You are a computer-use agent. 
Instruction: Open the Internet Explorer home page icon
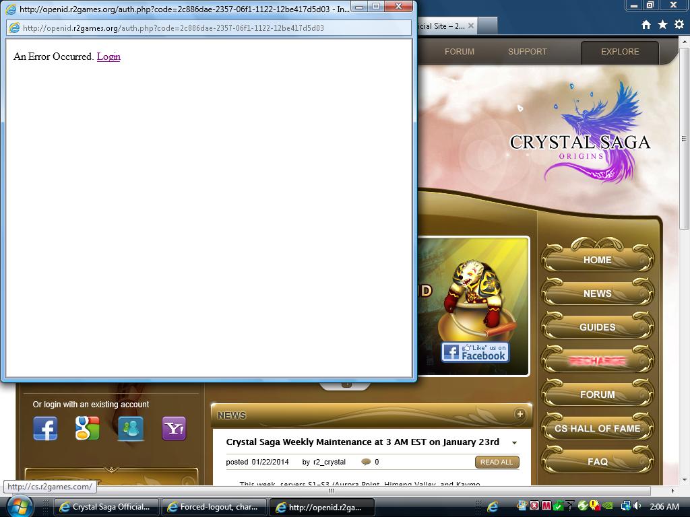pyautogui.click(x=646, y=25)
